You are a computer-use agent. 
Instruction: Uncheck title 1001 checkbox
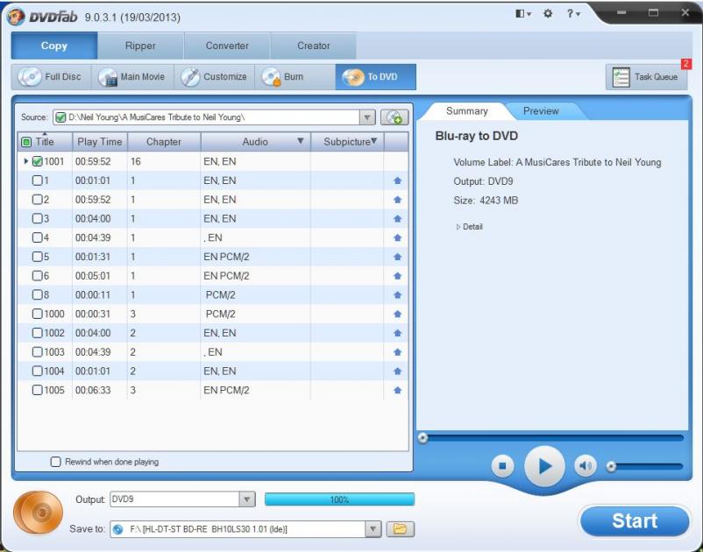point(37,161)
